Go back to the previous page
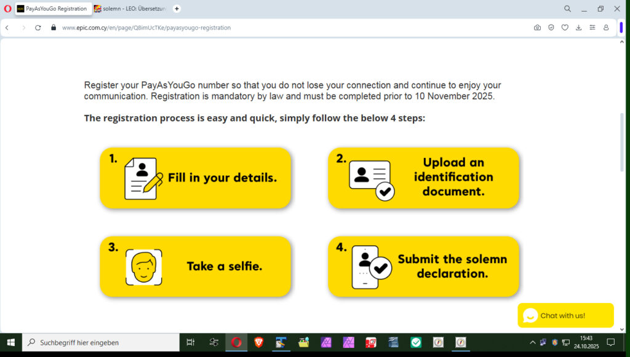The width and height of the screenshot is (630, 357). pyautogui.click(x=7, y=28)
